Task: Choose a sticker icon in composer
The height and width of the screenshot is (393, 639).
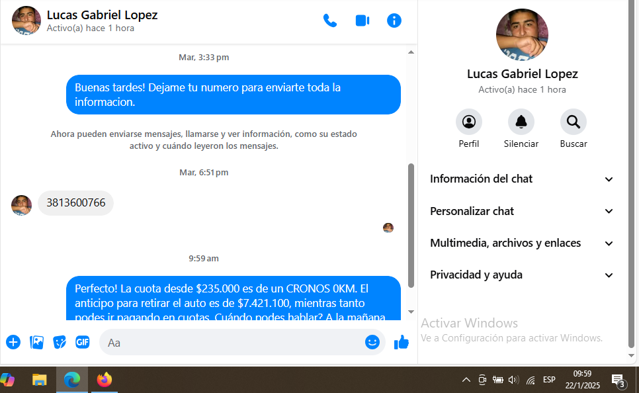Action: tap(60, 342)
